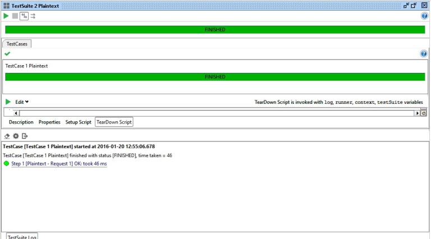Image resolution: width=431 pixels, height=239 pixels.
Task: Click green status dot beside Step 1
Action: point(6,163)
